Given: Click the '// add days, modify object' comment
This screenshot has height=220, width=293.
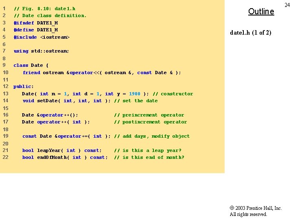Looking at the screenshot, I should (152, 136).
